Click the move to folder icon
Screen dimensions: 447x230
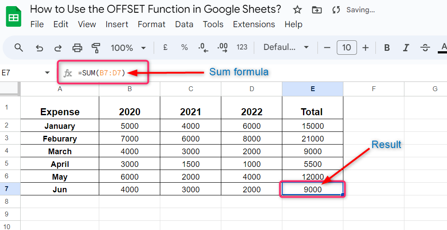pyautogui.click(x=316, y=10)
